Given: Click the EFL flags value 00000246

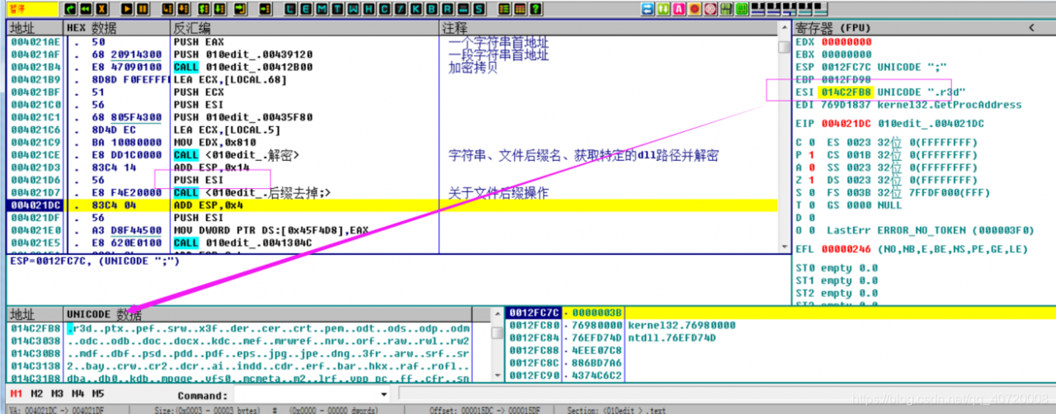Looking at the screenshot, I should point(846,249).
